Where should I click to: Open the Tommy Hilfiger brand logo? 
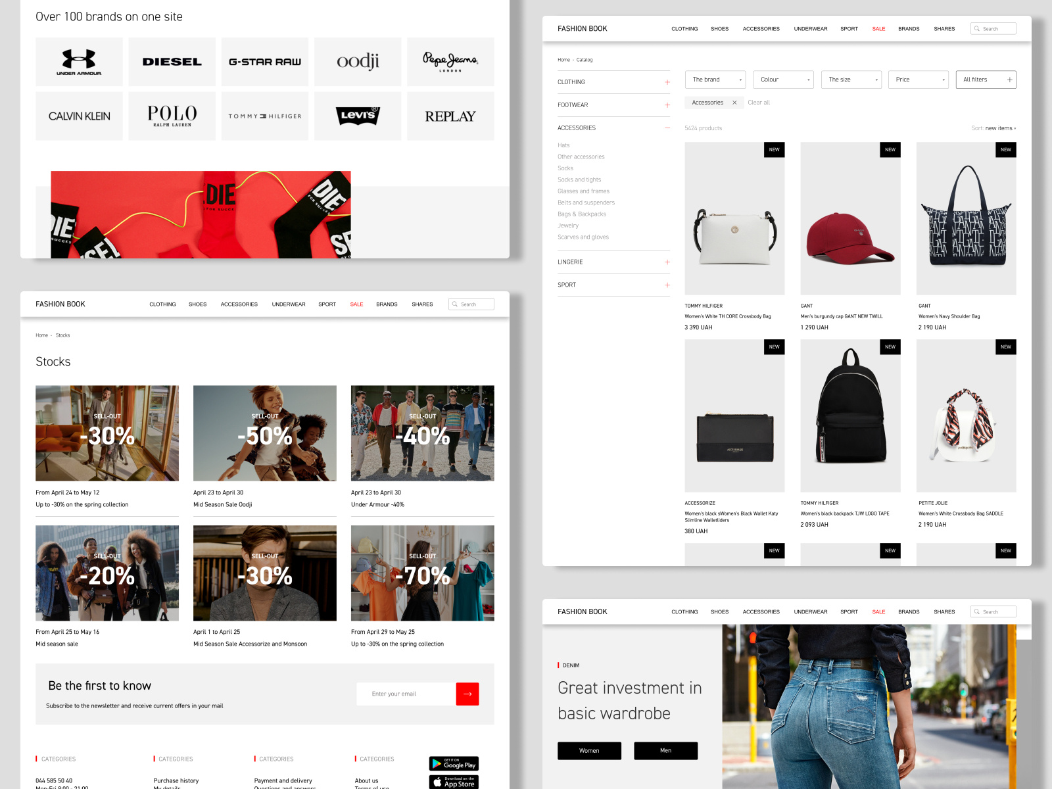[x=265, y=116]
